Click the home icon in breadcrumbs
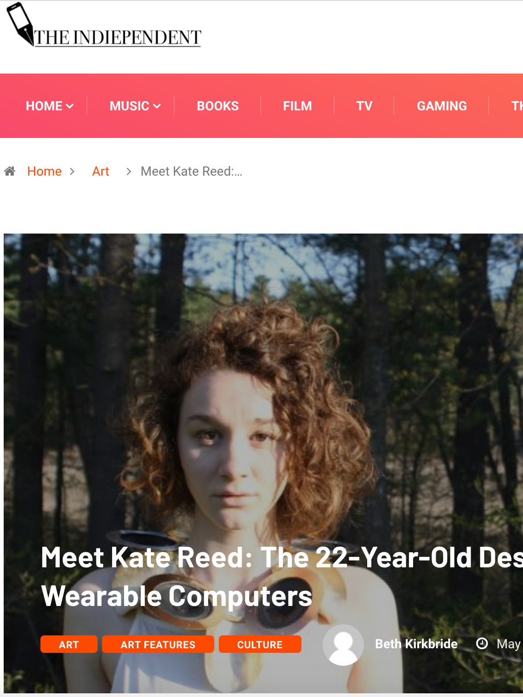The image size is (523, 697). coord(10,171)
